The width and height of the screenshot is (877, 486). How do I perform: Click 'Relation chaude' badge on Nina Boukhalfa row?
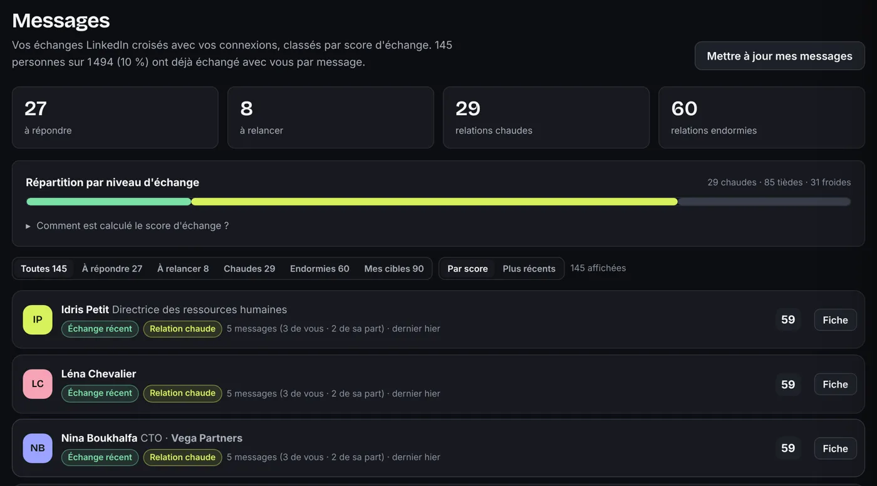point(182,457)
